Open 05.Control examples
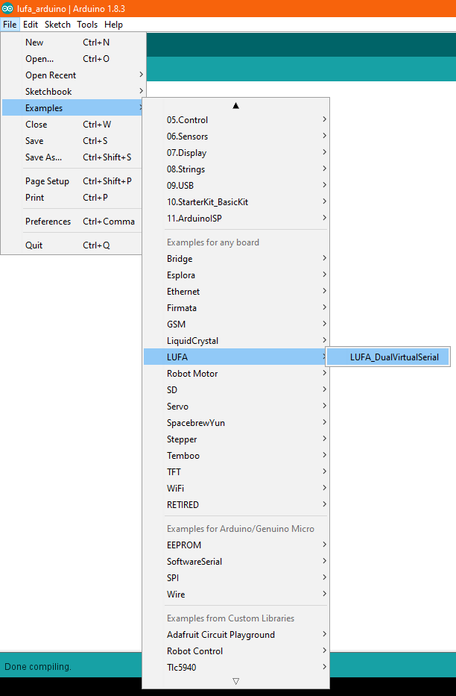456x696 pixels. (235, 120)
